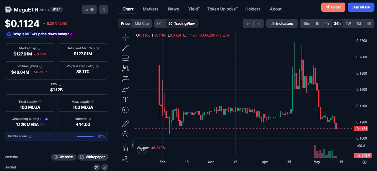Set the interval to 24h
This screenshot has width=377, height=171.
pos(337,24)
